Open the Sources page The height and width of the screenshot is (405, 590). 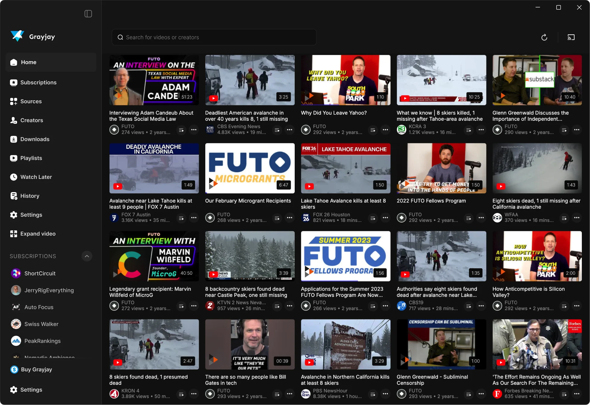tap(31, 101)
